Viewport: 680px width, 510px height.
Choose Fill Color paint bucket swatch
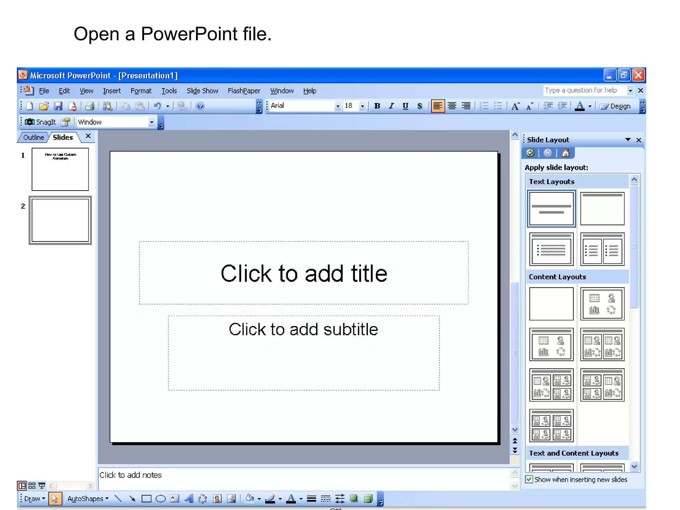pos(250,498)
